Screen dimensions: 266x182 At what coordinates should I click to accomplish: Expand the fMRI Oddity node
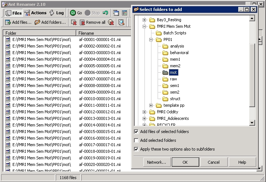coord(144,112)
